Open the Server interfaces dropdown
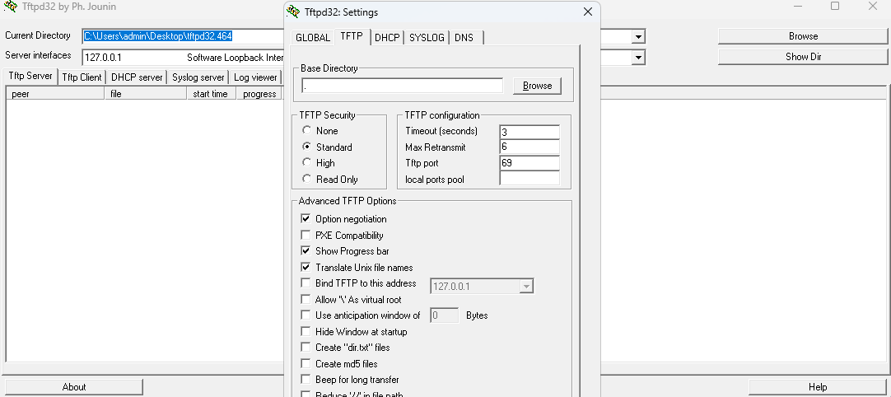This screenshot has width=891, height=397. pyautogui.click(x=637, y=58)
